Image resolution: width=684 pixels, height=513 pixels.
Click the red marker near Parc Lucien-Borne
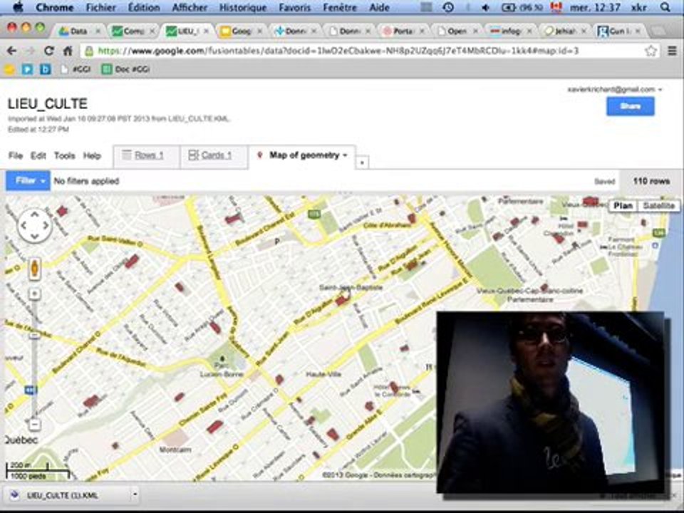tap(215, 327)
